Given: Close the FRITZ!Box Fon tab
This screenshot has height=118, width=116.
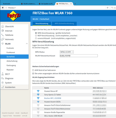Looking at the screenshot, I should [x=71, y=4].
